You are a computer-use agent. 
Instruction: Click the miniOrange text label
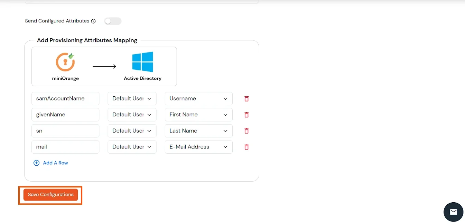[65, 78]
